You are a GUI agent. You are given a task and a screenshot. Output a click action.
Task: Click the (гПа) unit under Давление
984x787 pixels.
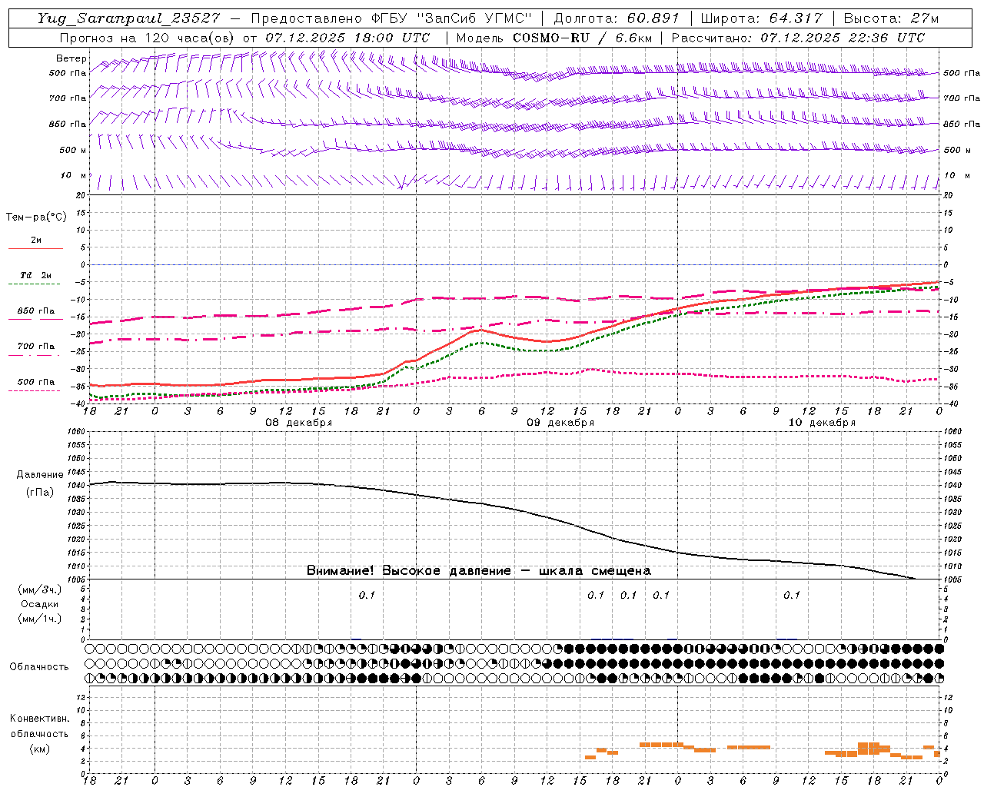click(39, 492)
